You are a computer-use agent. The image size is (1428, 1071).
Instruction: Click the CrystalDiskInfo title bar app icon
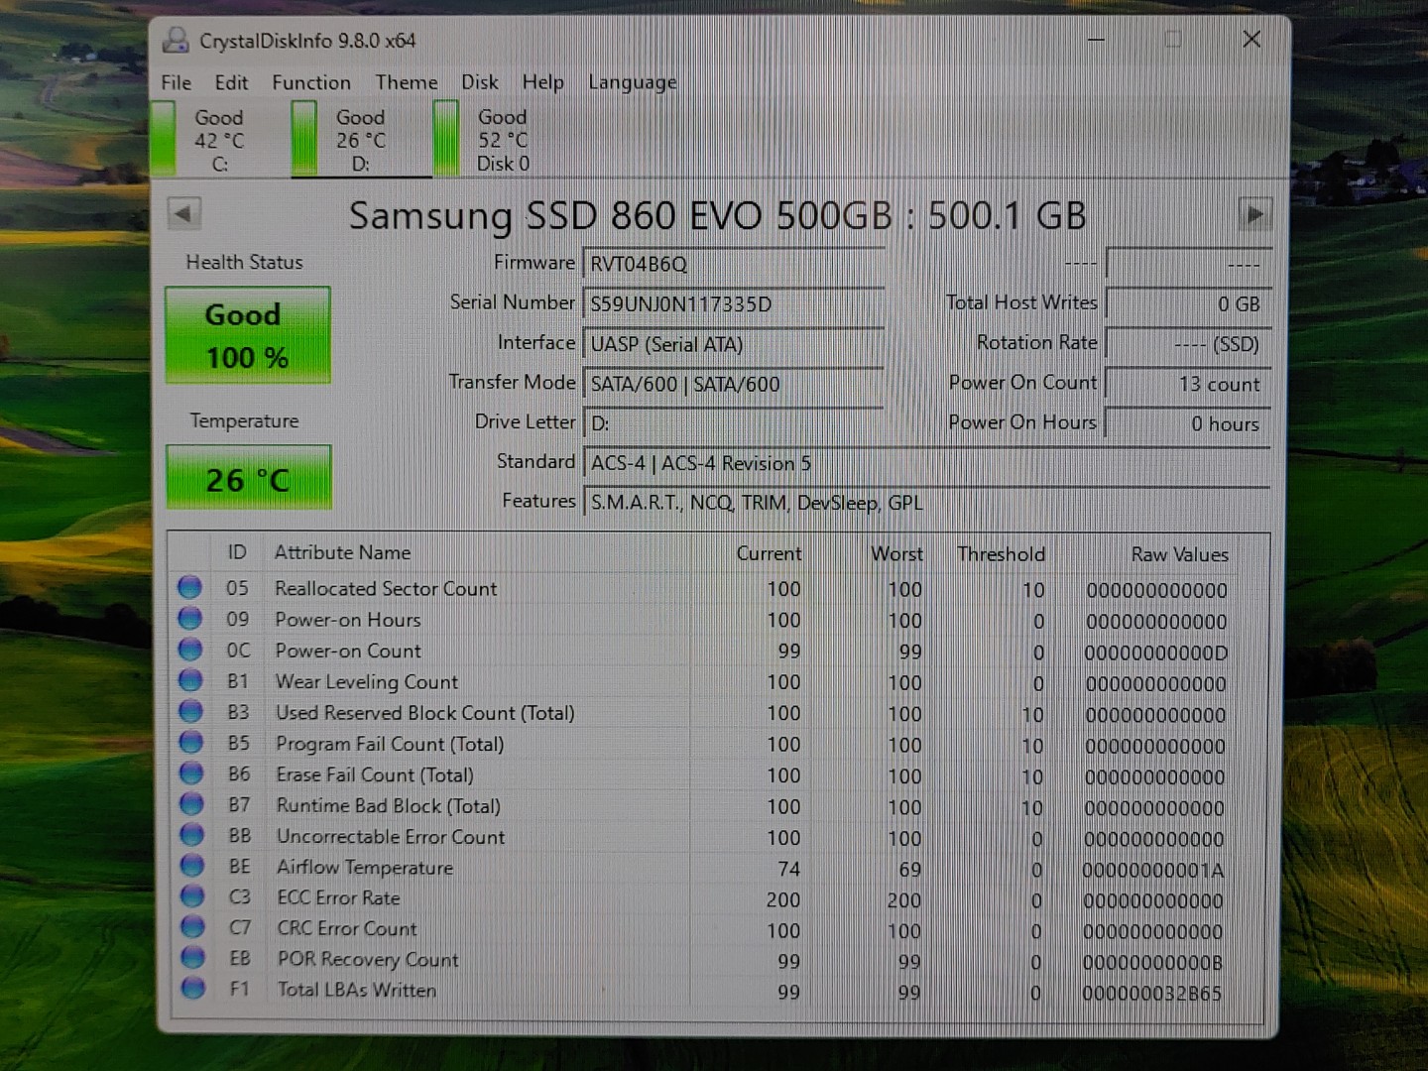(176, 40)
